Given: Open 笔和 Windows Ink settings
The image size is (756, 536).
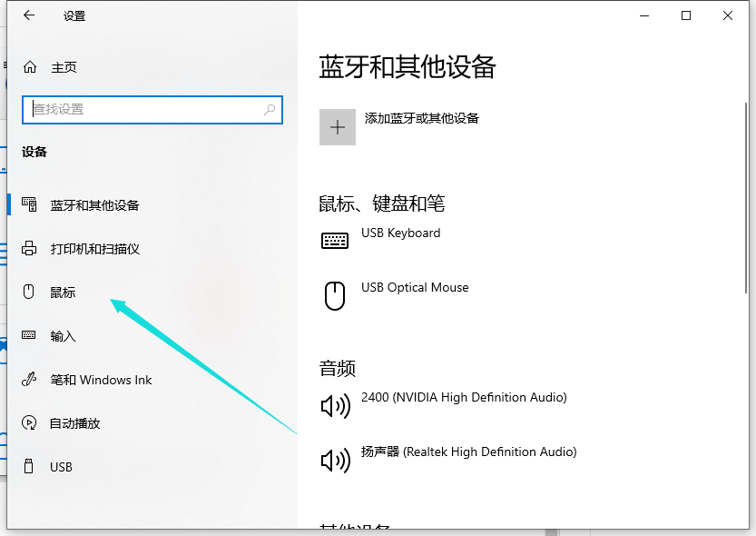Looking at the screenshot, I should tap(100, 380).
